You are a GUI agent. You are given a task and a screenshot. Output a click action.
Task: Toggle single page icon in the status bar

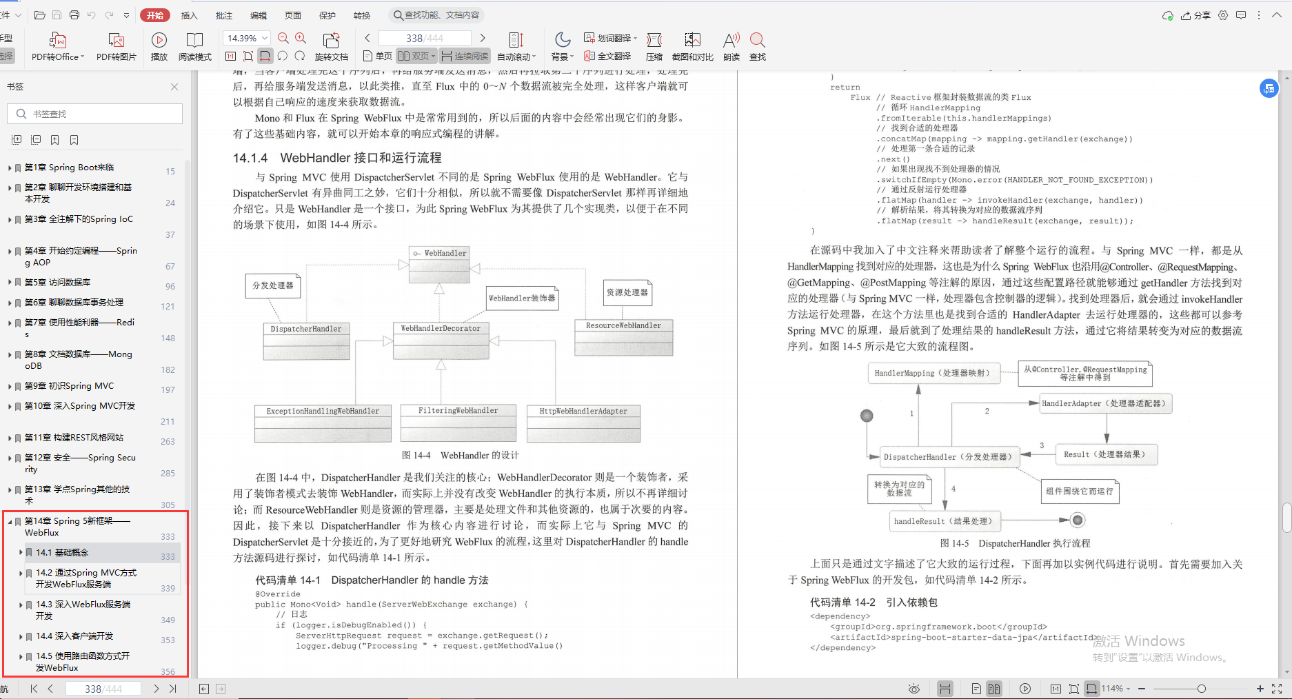976,689
